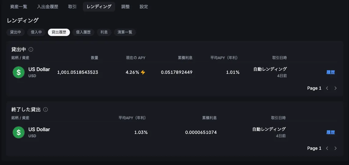Open the 資産一覧 tab
Viewport: 349px width, 165px height.
click(19, 7)
